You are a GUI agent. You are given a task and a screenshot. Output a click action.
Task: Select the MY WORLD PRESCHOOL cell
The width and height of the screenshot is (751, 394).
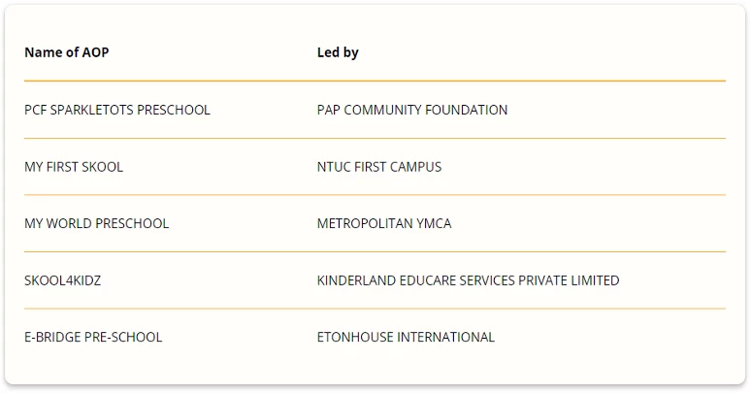pos(97,223)
